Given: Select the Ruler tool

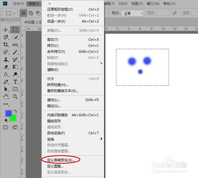Looking at the screenshot, I should (x=15, y=45).
